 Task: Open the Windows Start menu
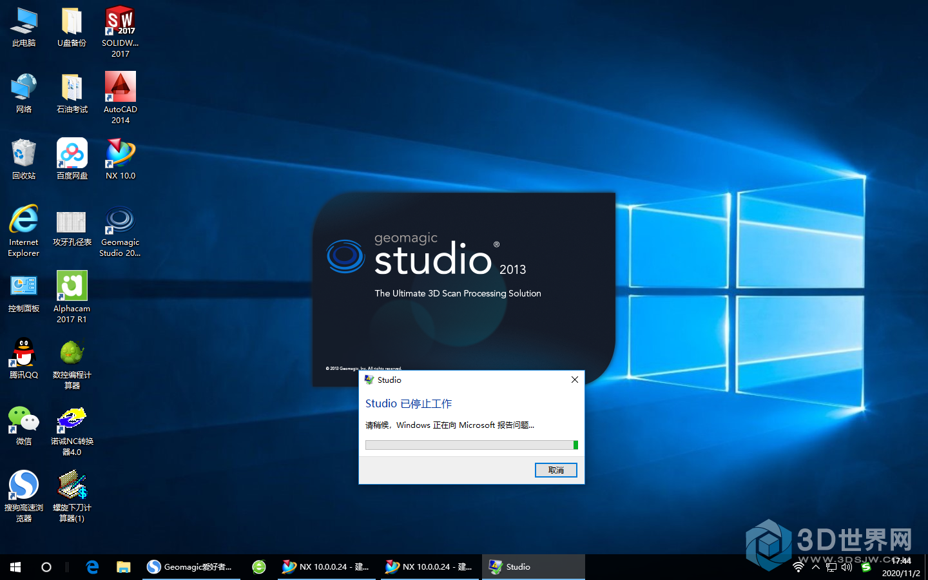[15, 567]
